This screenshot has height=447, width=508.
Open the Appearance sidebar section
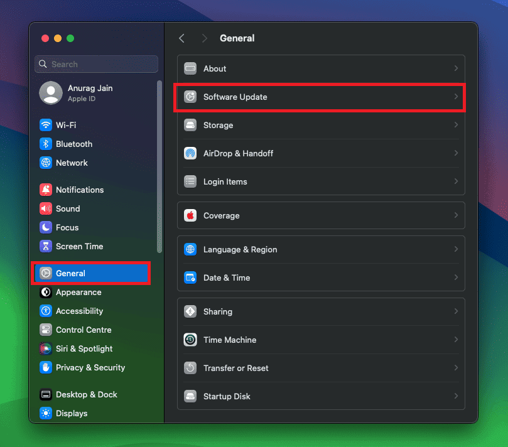pos(78,292)
